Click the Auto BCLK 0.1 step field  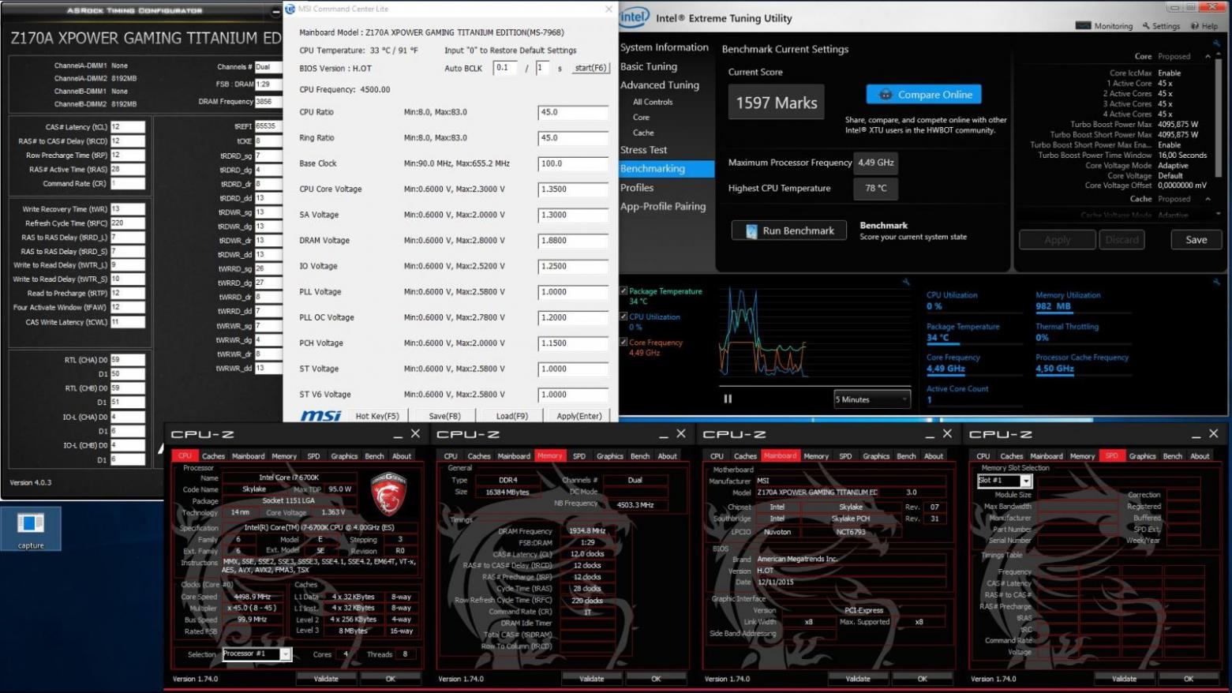tap(505, 68)
